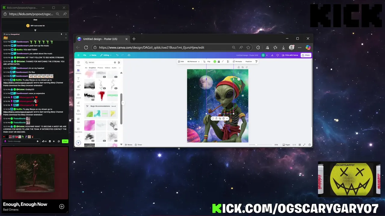This screenshot has width=385, height=216.
Task: Click the Canva assistant sparkle button
Action: [x=78, y=143]
